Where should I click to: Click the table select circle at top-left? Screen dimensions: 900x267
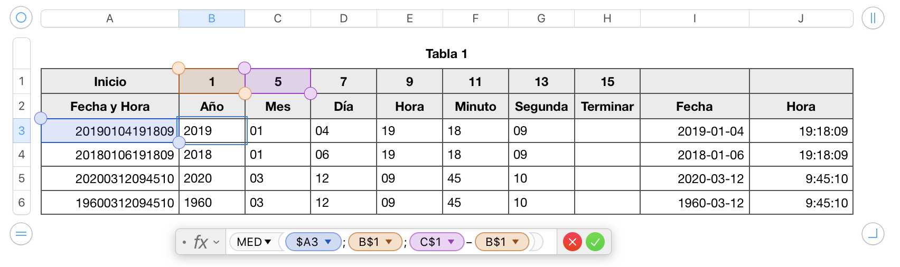(x=21, y=18)
